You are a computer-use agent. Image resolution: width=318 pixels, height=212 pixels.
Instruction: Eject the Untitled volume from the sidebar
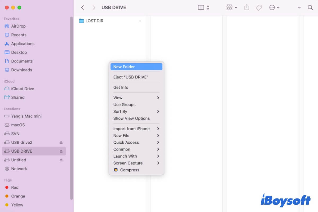pos(61,160)
